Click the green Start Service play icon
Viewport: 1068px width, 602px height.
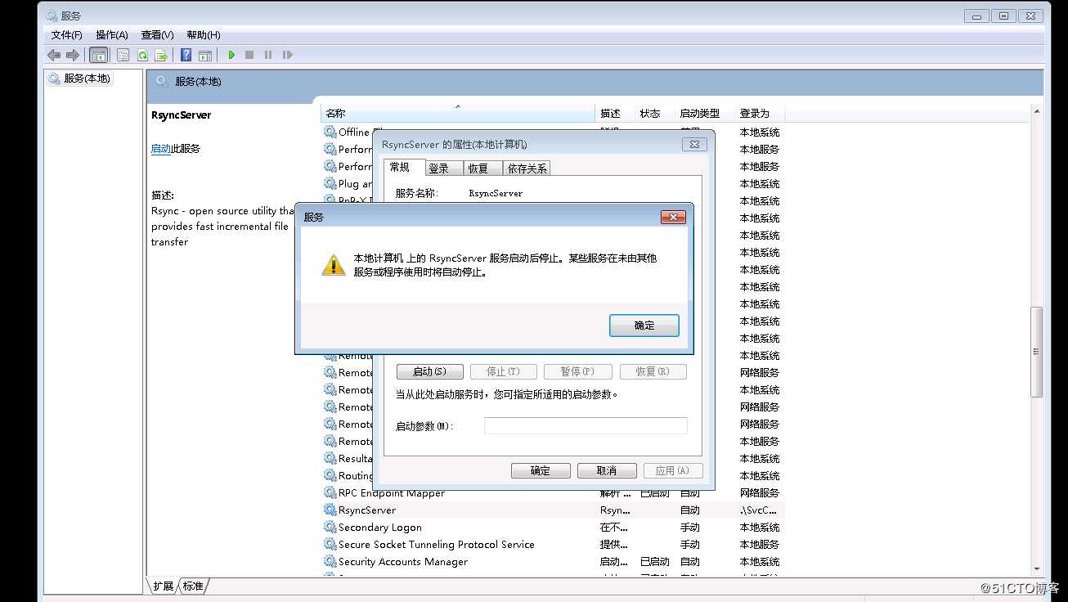coord(231,55)
